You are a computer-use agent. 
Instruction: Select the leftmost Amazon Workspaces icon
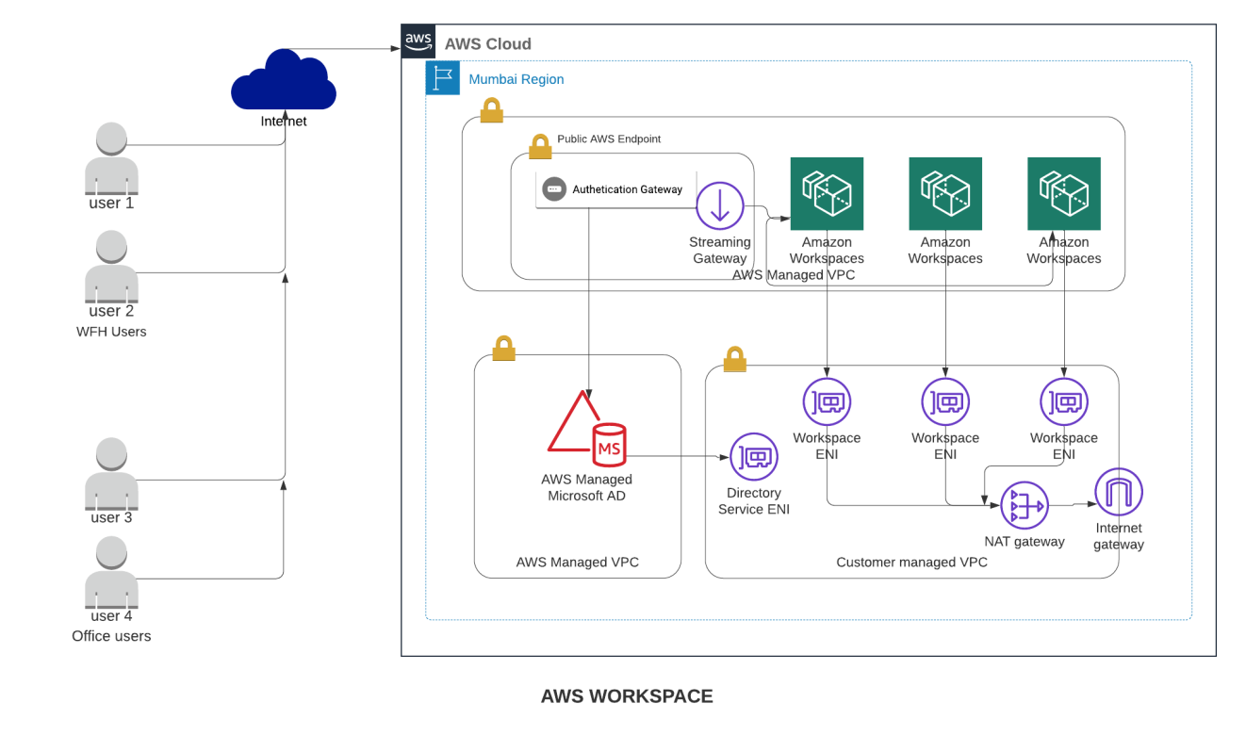click(x=827, y=193)
